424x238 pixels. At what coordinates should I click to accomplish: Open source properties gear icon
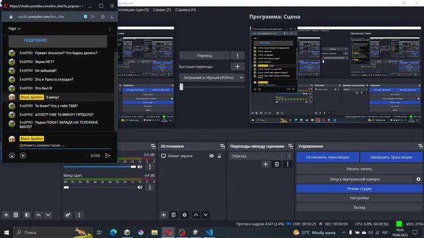pyautogui.click(x=185, y=215)
